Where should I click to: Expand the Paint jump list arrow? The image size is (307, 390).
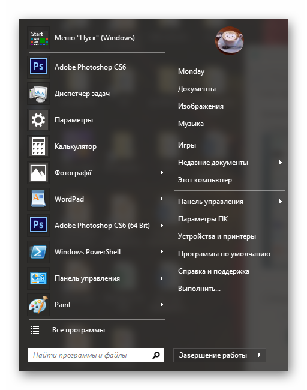(x=162, y=304)
